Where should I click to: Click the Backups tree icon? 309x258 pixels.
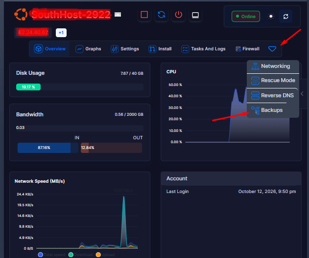click(256, 110)
